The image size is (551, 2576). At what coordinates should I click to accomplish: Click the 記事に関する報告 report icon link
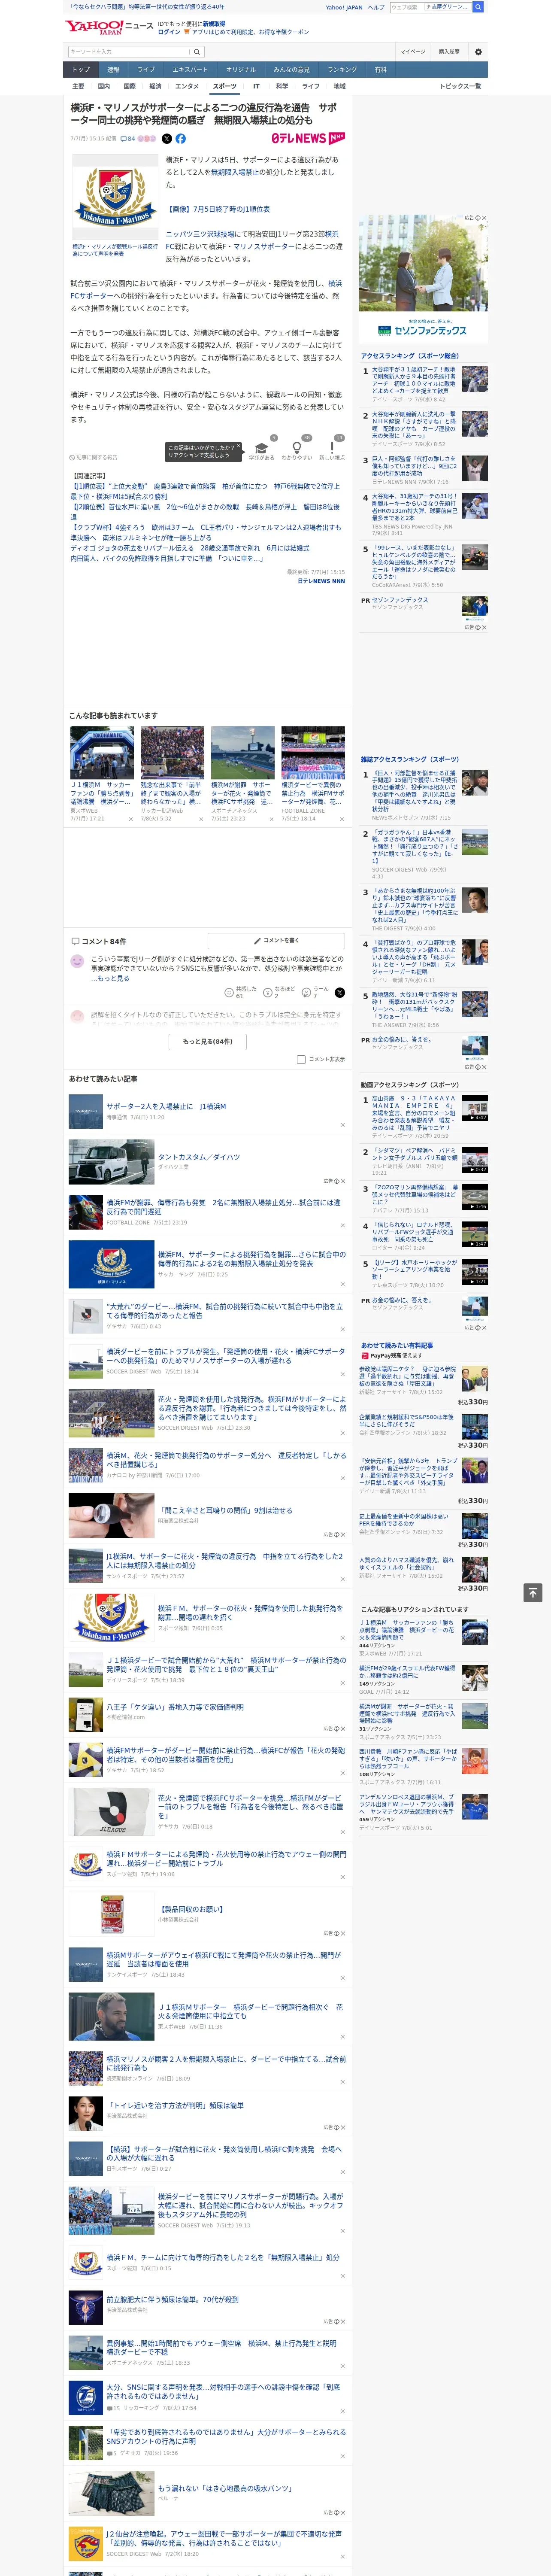94,457
